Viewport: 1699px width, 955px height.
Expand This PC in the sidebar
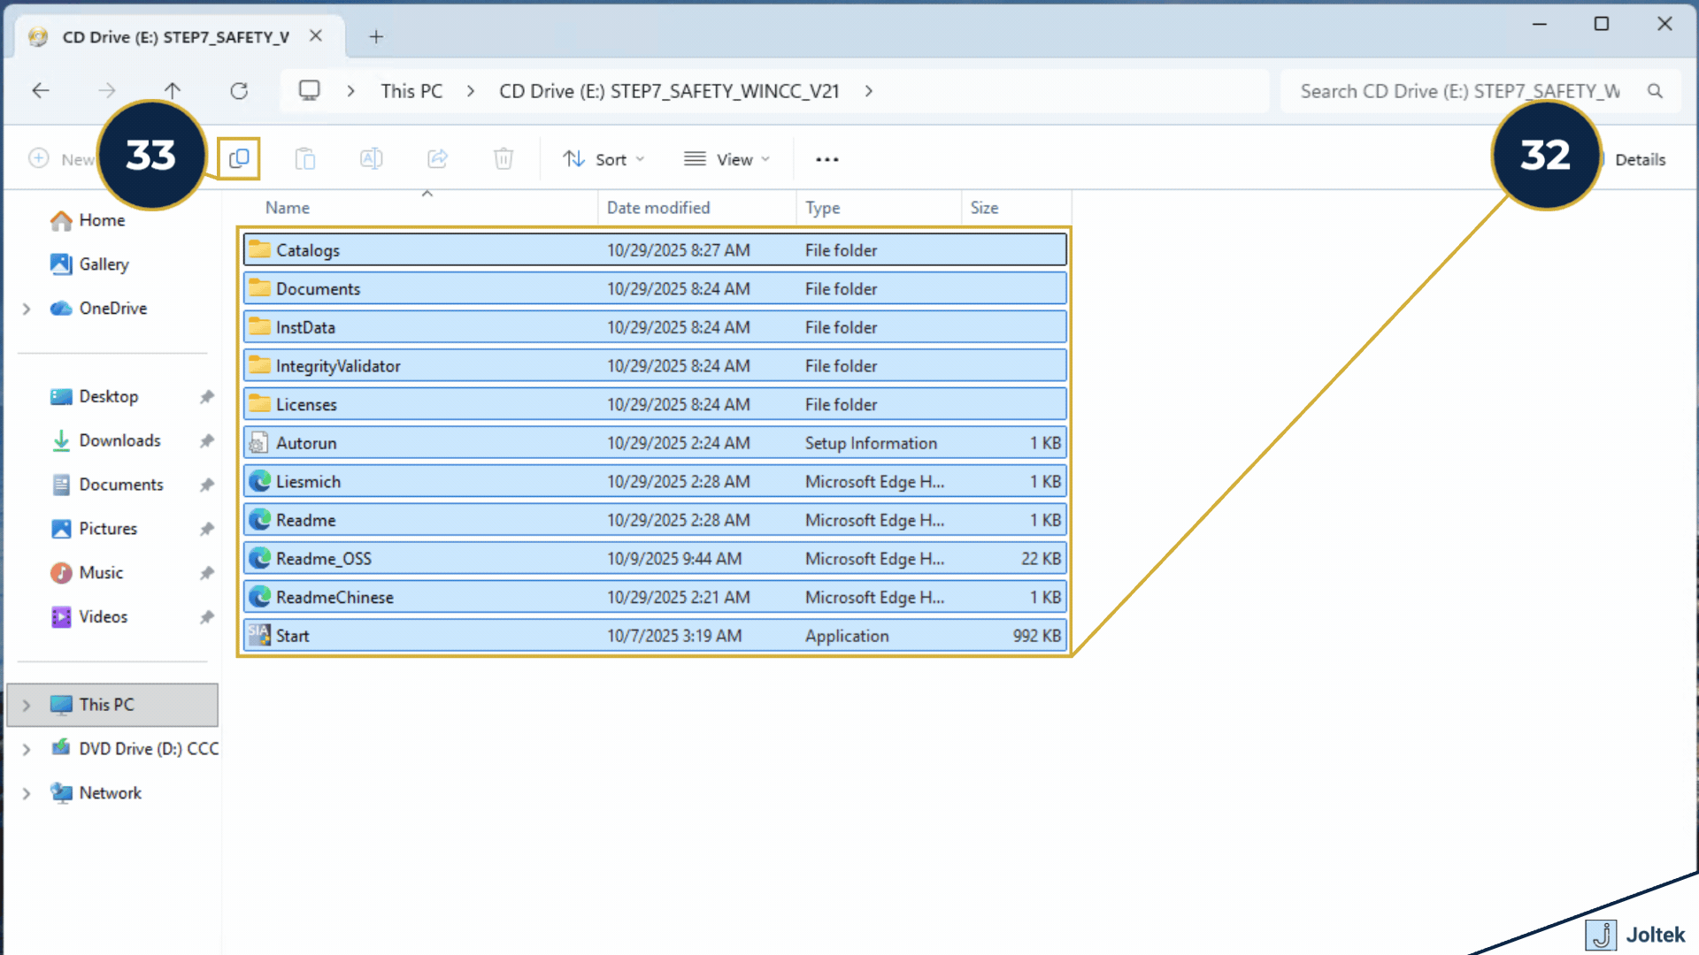tap(26, 705)
